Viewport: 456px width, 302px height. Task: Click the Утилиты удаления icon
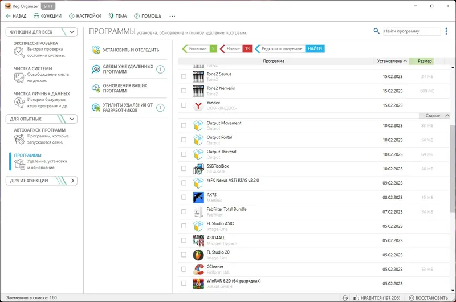pos(96,108)
